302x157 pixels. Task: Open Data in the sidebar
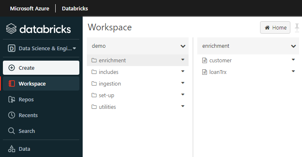pos(41,149)
